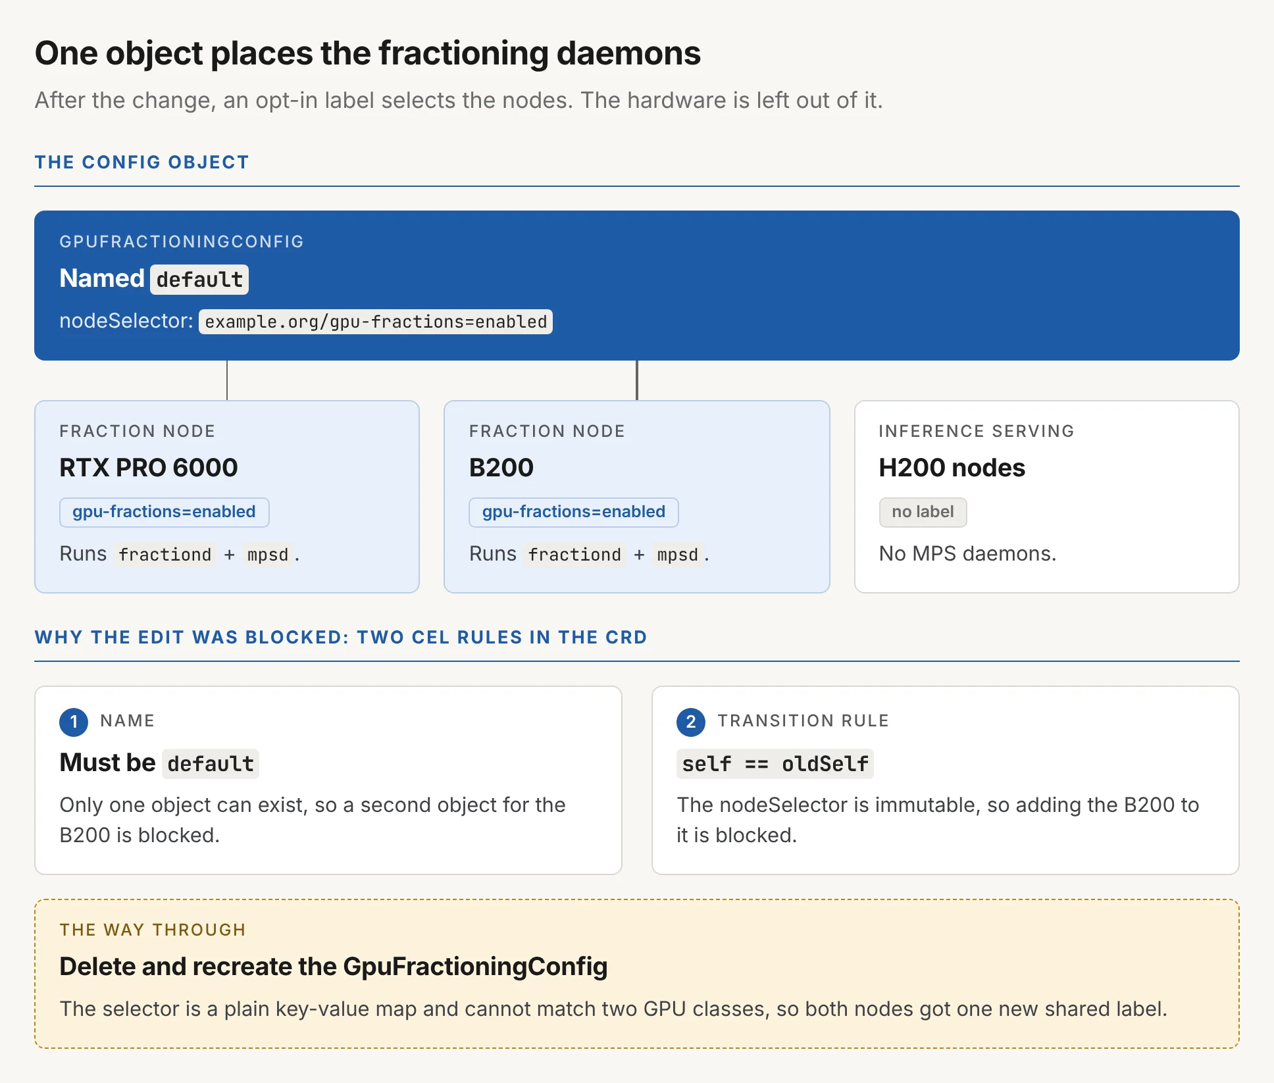
Task: Click the subtitle beginning "After the change"
Action: [x=459, y=100]
